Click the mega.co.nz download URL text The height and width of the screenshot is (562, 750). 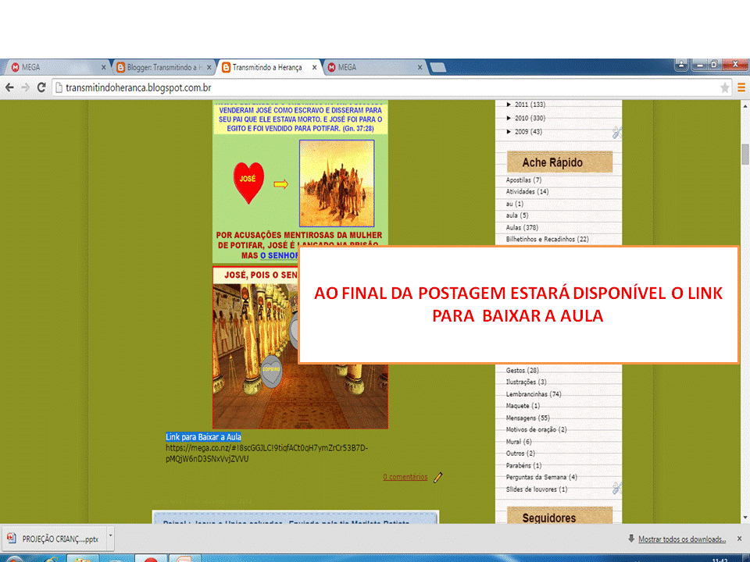click(266, 454)
